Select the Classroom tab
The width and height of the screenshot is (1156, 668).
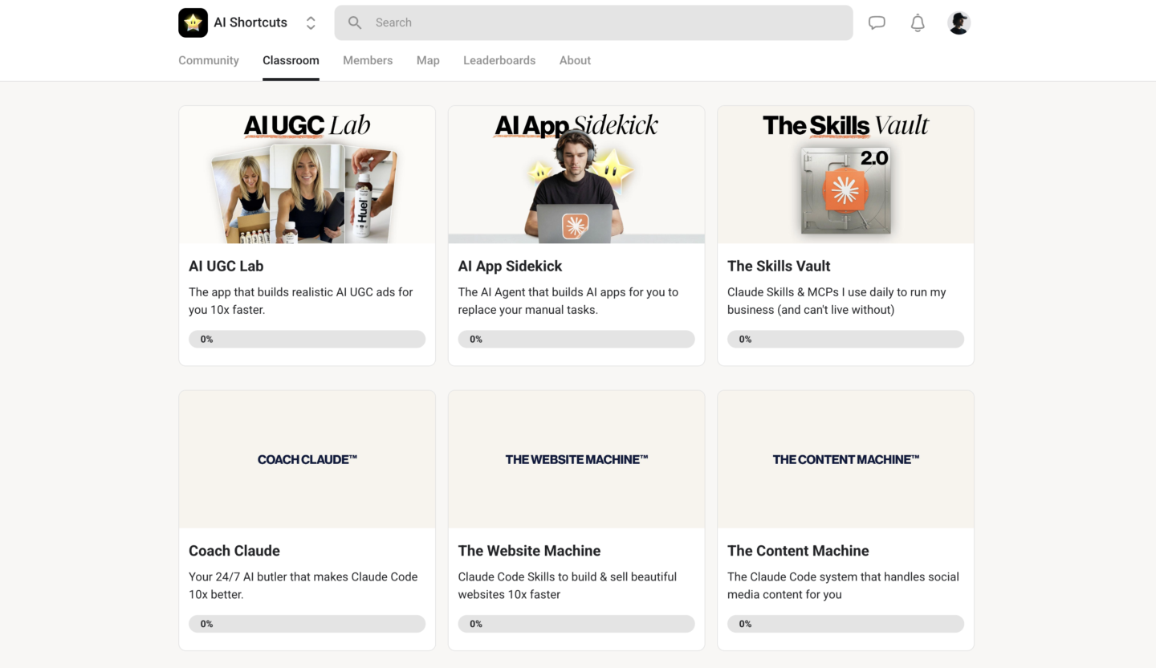291,60
